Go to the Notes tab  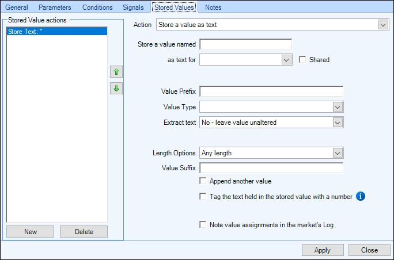(x=213, y=7)
